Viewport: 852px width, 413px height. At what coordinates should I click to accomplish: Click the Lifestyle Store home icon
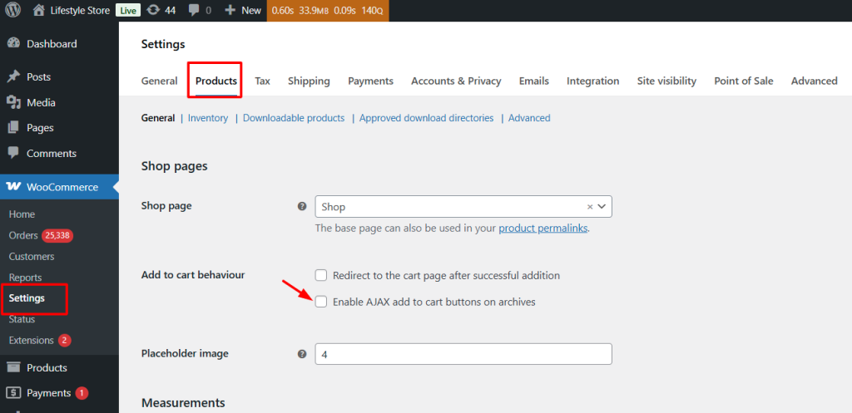[39, 11]
